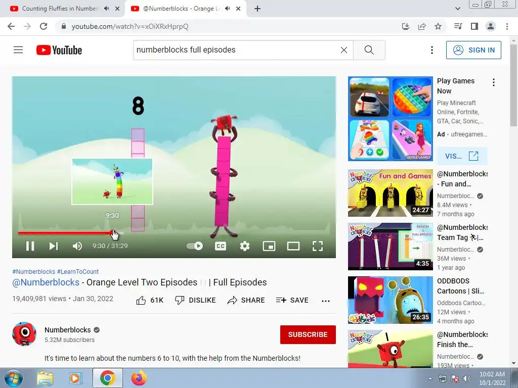518x388 pixels.
Task: Subscribe to the Numberblocks channel
Action: tap(308, 334)
